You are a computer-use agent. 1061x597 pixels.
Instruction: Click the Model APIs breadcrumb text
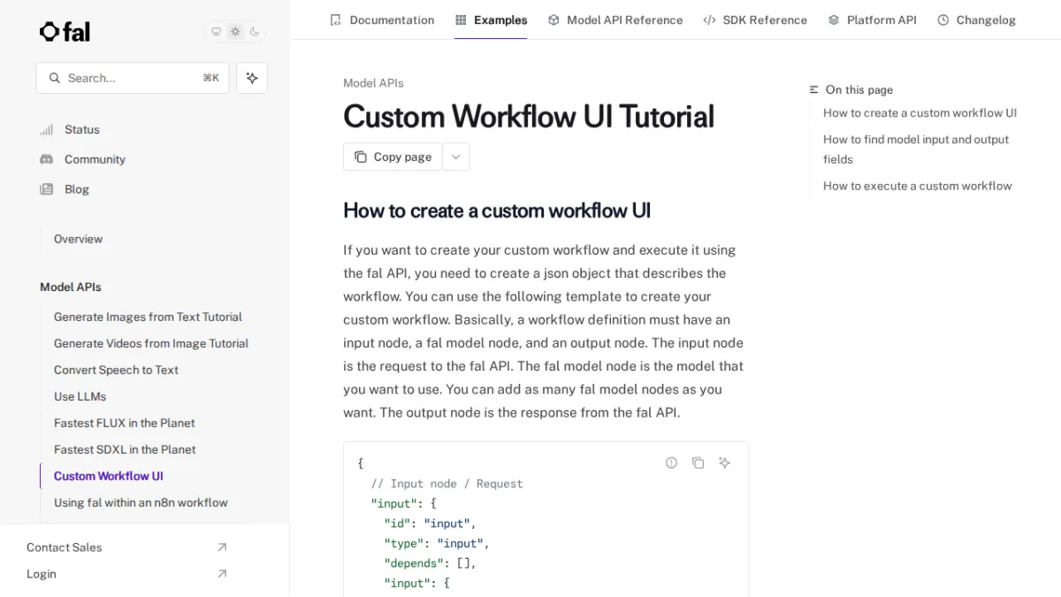tap(373, 83)
